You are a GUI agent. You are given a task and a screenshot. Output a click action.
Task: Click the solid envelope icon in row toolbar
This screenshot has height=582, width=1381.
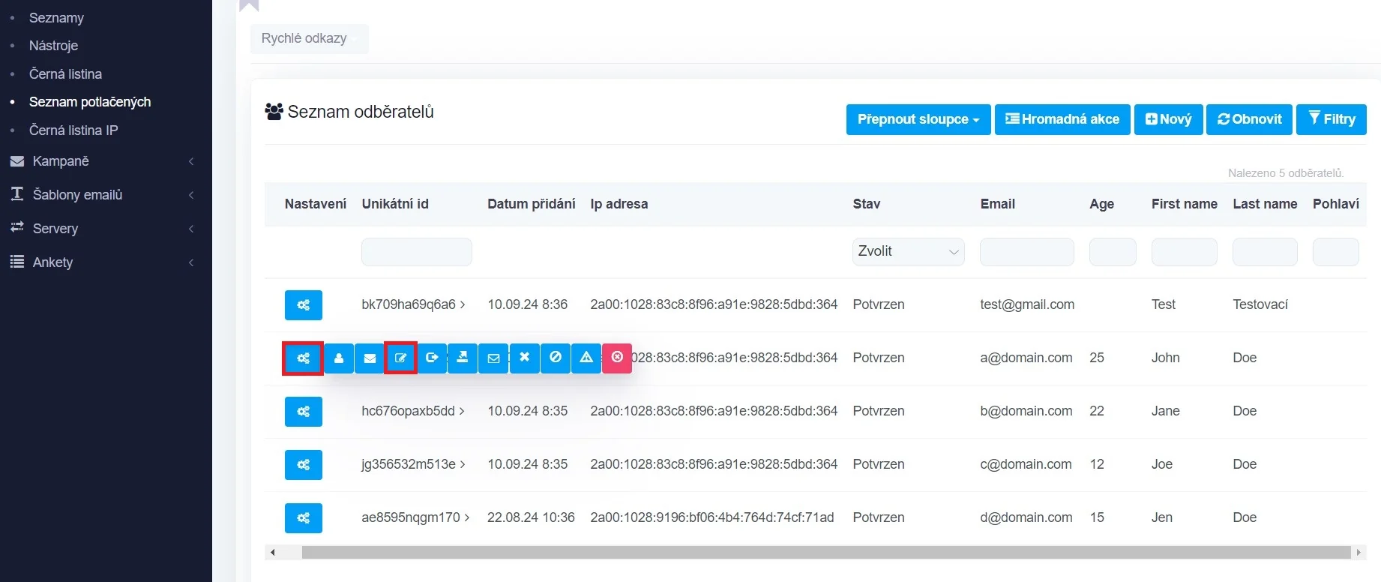click(x=370, y=358)
